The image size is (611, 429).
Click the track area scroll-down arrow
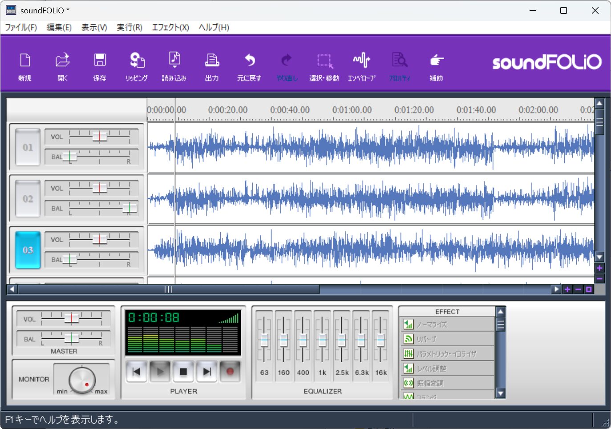[x=599, y=257]
